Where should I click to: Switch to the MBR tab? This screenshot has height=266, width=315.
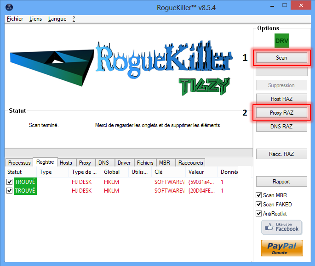[165, 163]
